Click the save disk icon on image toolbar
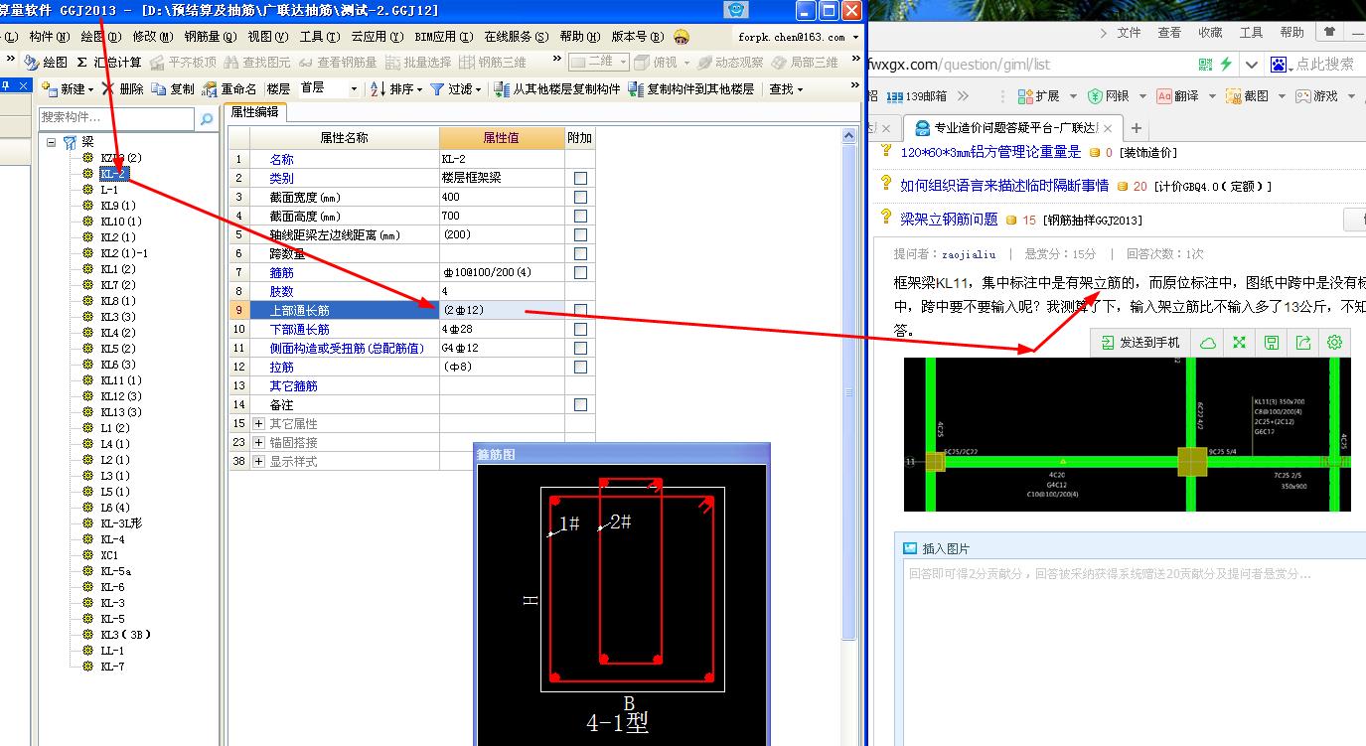 click(1272, 343)
